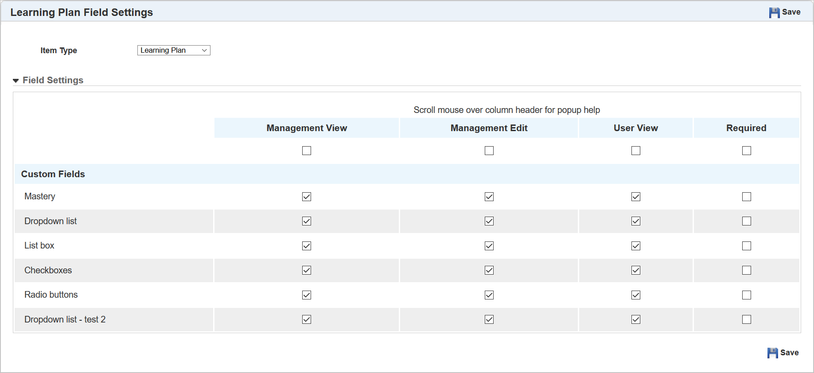Check the select-all Management Edit checkbox

(489, 151)
